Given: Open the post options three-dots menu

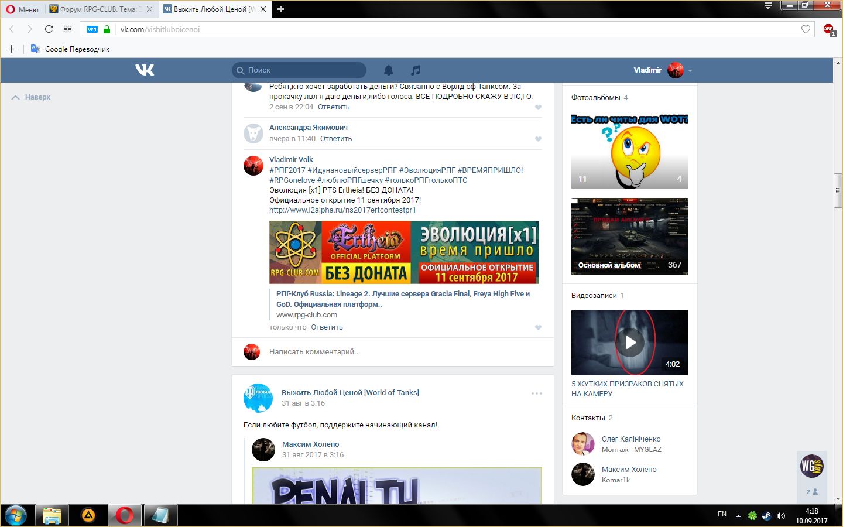Looking at the screenshot, I should (537, 393).
